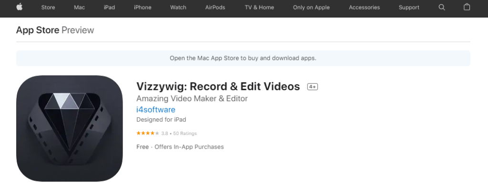Click the Open the Mac App Store banner
The width and height of the screenshot is (488, 190).
point(243,58)
